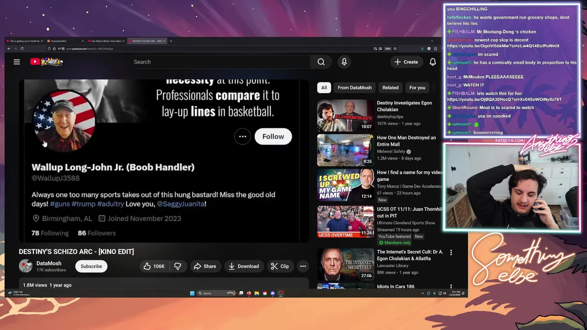
Task: Dislike the video with thumbs-down
Action: click(x=177, y=266)
